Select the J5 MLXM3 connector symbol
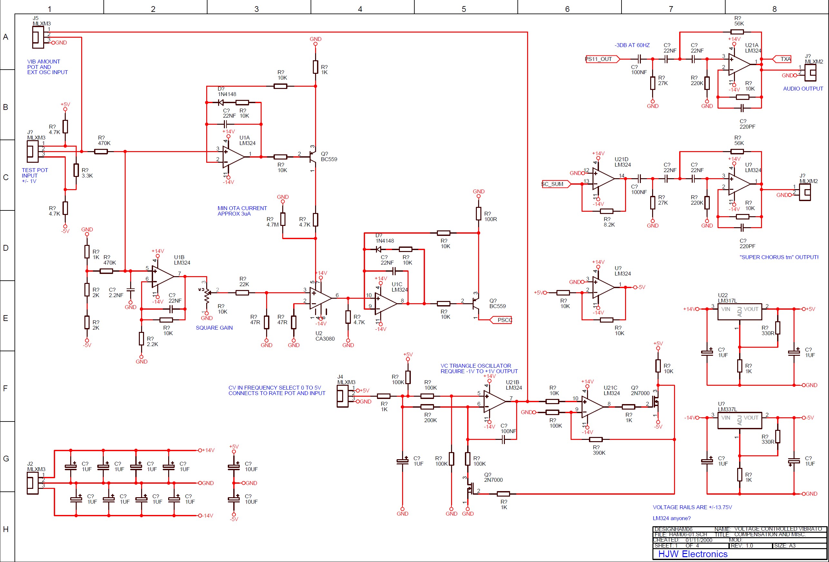The image size is (829, 562). coord(37,37)
